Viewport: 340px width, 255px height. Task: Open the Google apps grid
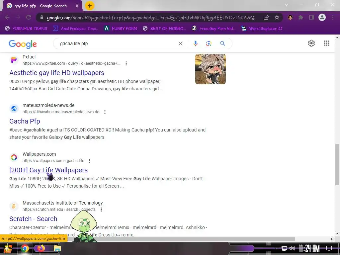(327, 43)
